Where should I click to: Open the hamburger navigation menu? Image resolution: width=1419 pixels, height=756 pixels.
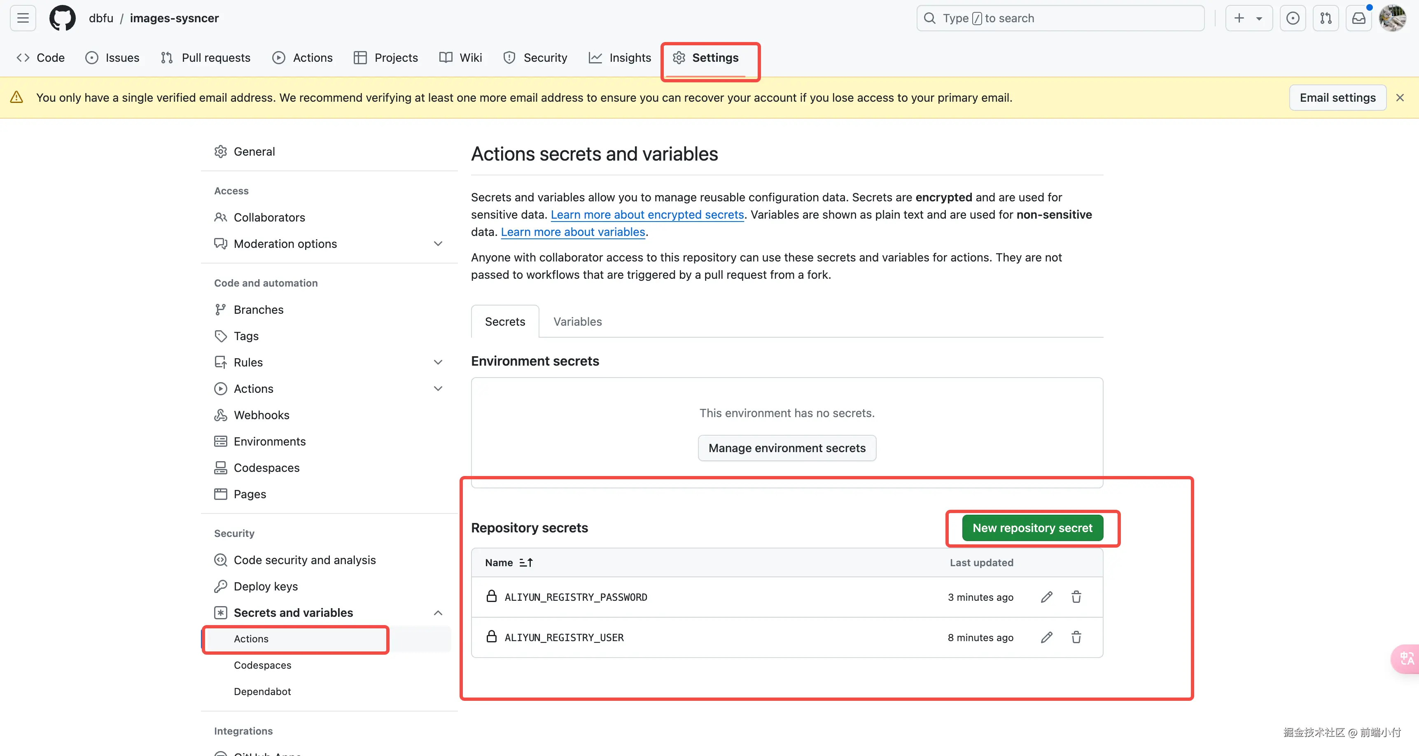pyautogui.click(x=23, y=18)
